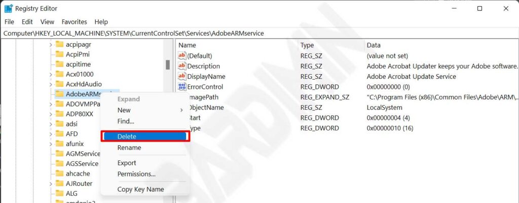Open the Favorites menu
This screenshot has width=519, height=203.
tap(74, 22)
